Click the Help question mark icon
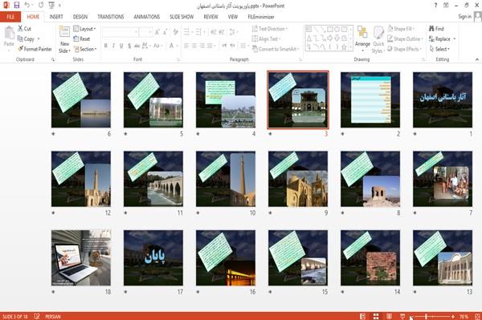Viewport: 482px width, 320px height. tap(435, 6)
